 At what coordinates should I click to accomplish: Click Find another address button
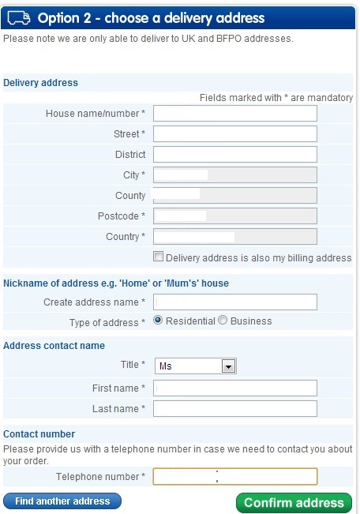(62, 501)
